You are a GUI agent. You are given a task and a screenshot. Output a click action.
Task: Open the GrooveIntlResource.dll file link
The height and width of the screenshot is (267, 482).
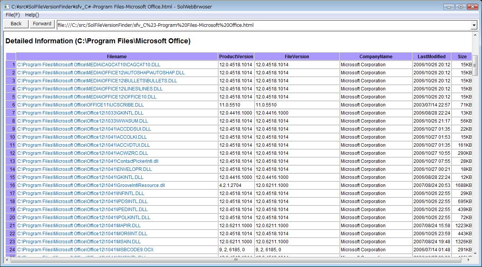pos(91,185)
